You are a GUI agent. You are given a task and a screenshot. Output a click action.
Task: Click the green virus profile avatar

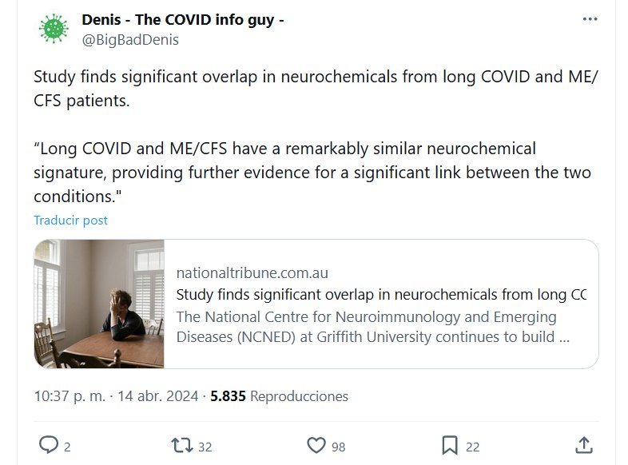54,28
